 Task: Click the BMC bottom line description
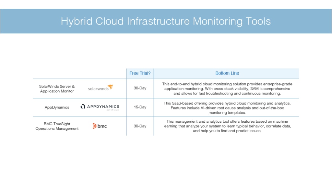227,126
